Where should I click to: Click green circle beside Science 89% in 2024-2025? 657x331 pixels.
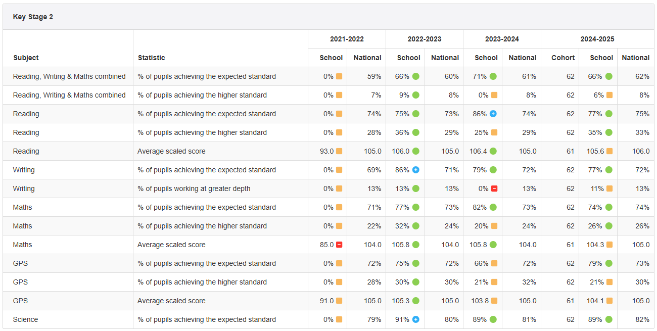609,320
